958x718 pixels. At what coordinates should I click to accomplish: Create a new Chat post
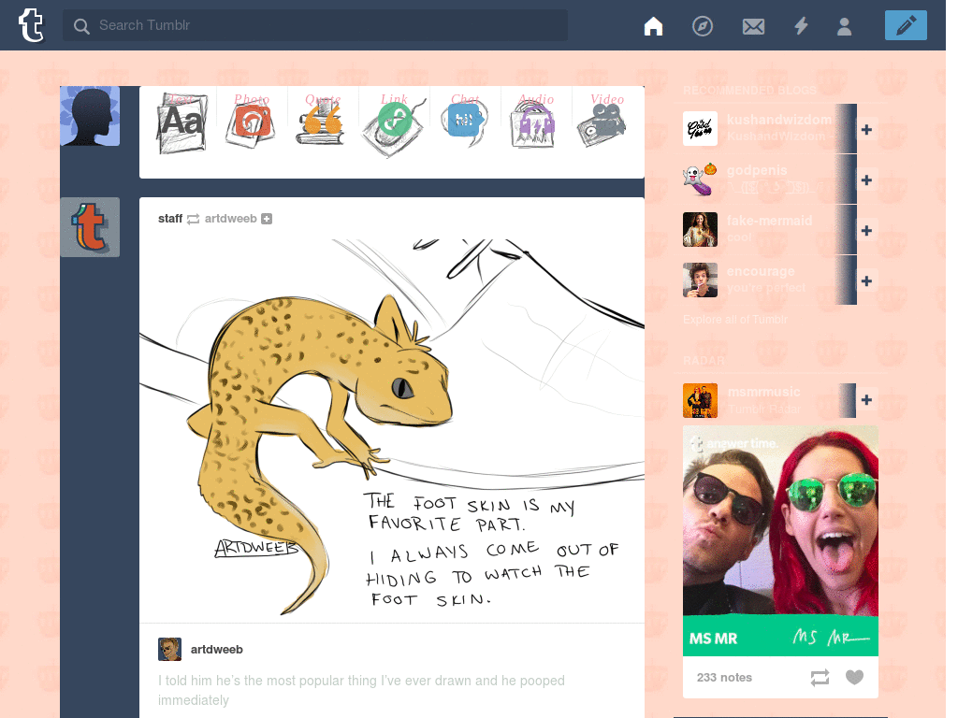465,122
